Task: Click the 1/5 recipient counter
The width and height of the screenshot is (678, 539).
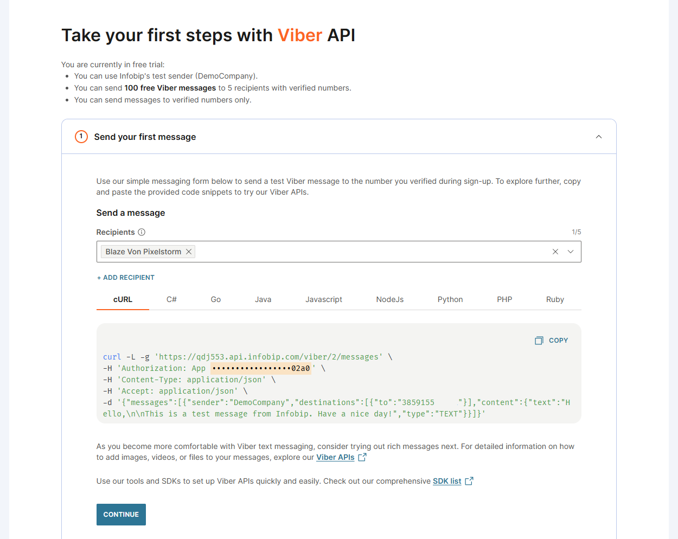Action: click(576, 232)
